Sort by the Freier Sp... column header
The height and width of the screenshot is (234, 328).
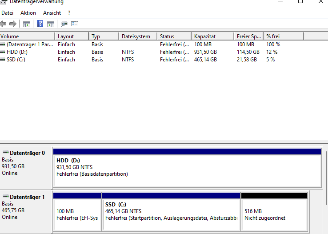249,36
